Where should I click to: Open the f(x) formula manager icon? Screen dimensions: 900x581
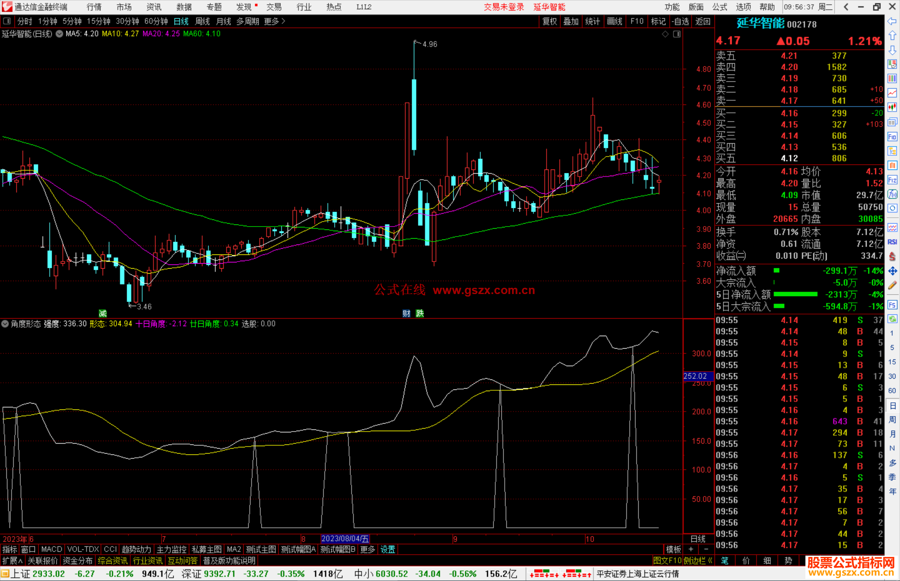coord(892,194)
